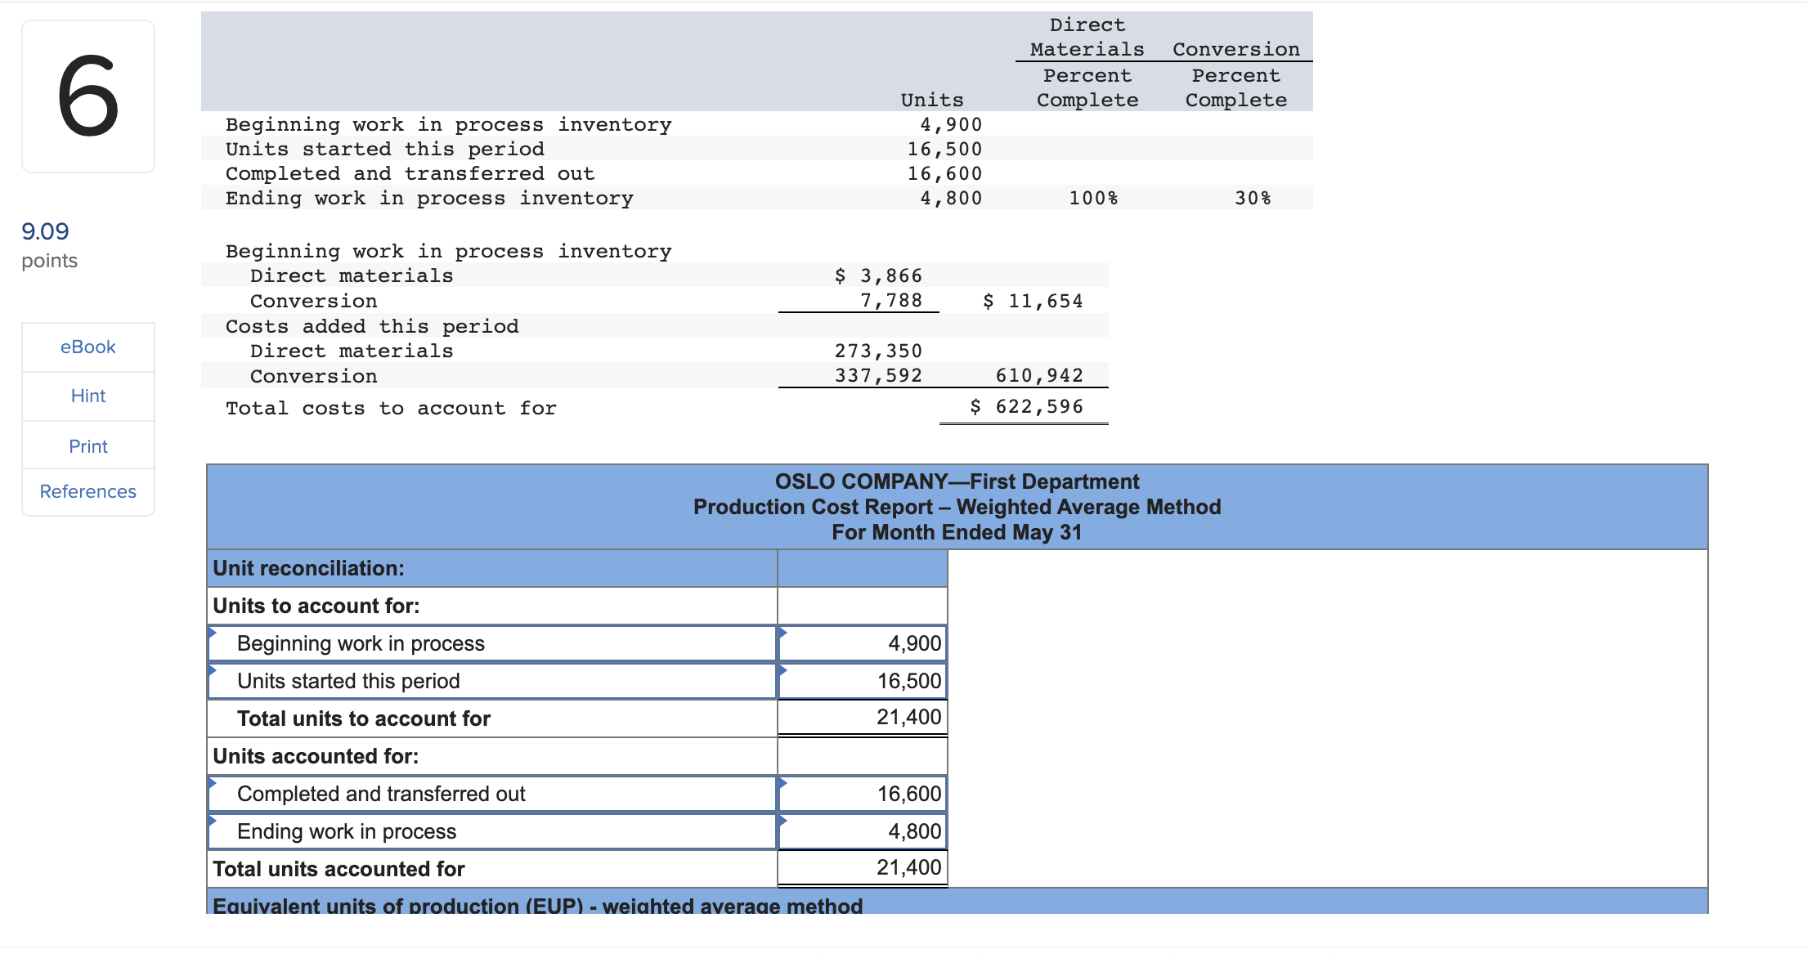Image resolution: width=1807 pixels, height=958 pixels.
Task: Click the Hint link
Action: (87, 396)
